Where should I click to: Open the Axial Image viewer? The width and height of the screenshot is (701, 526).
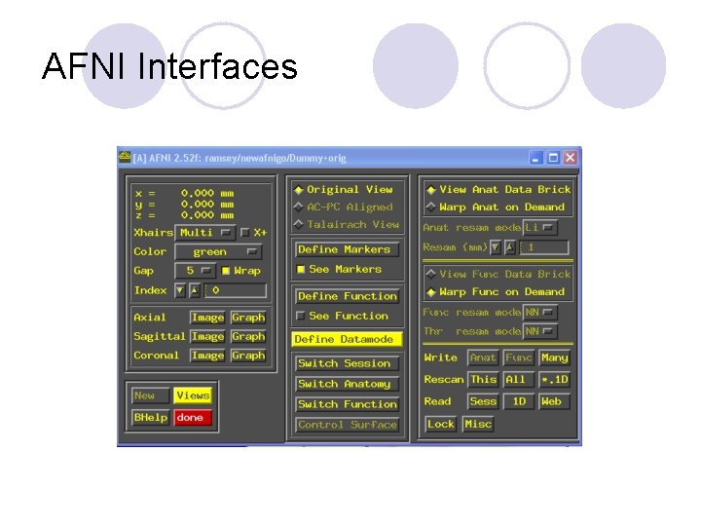pyautogui.click(x=207, y=318)
